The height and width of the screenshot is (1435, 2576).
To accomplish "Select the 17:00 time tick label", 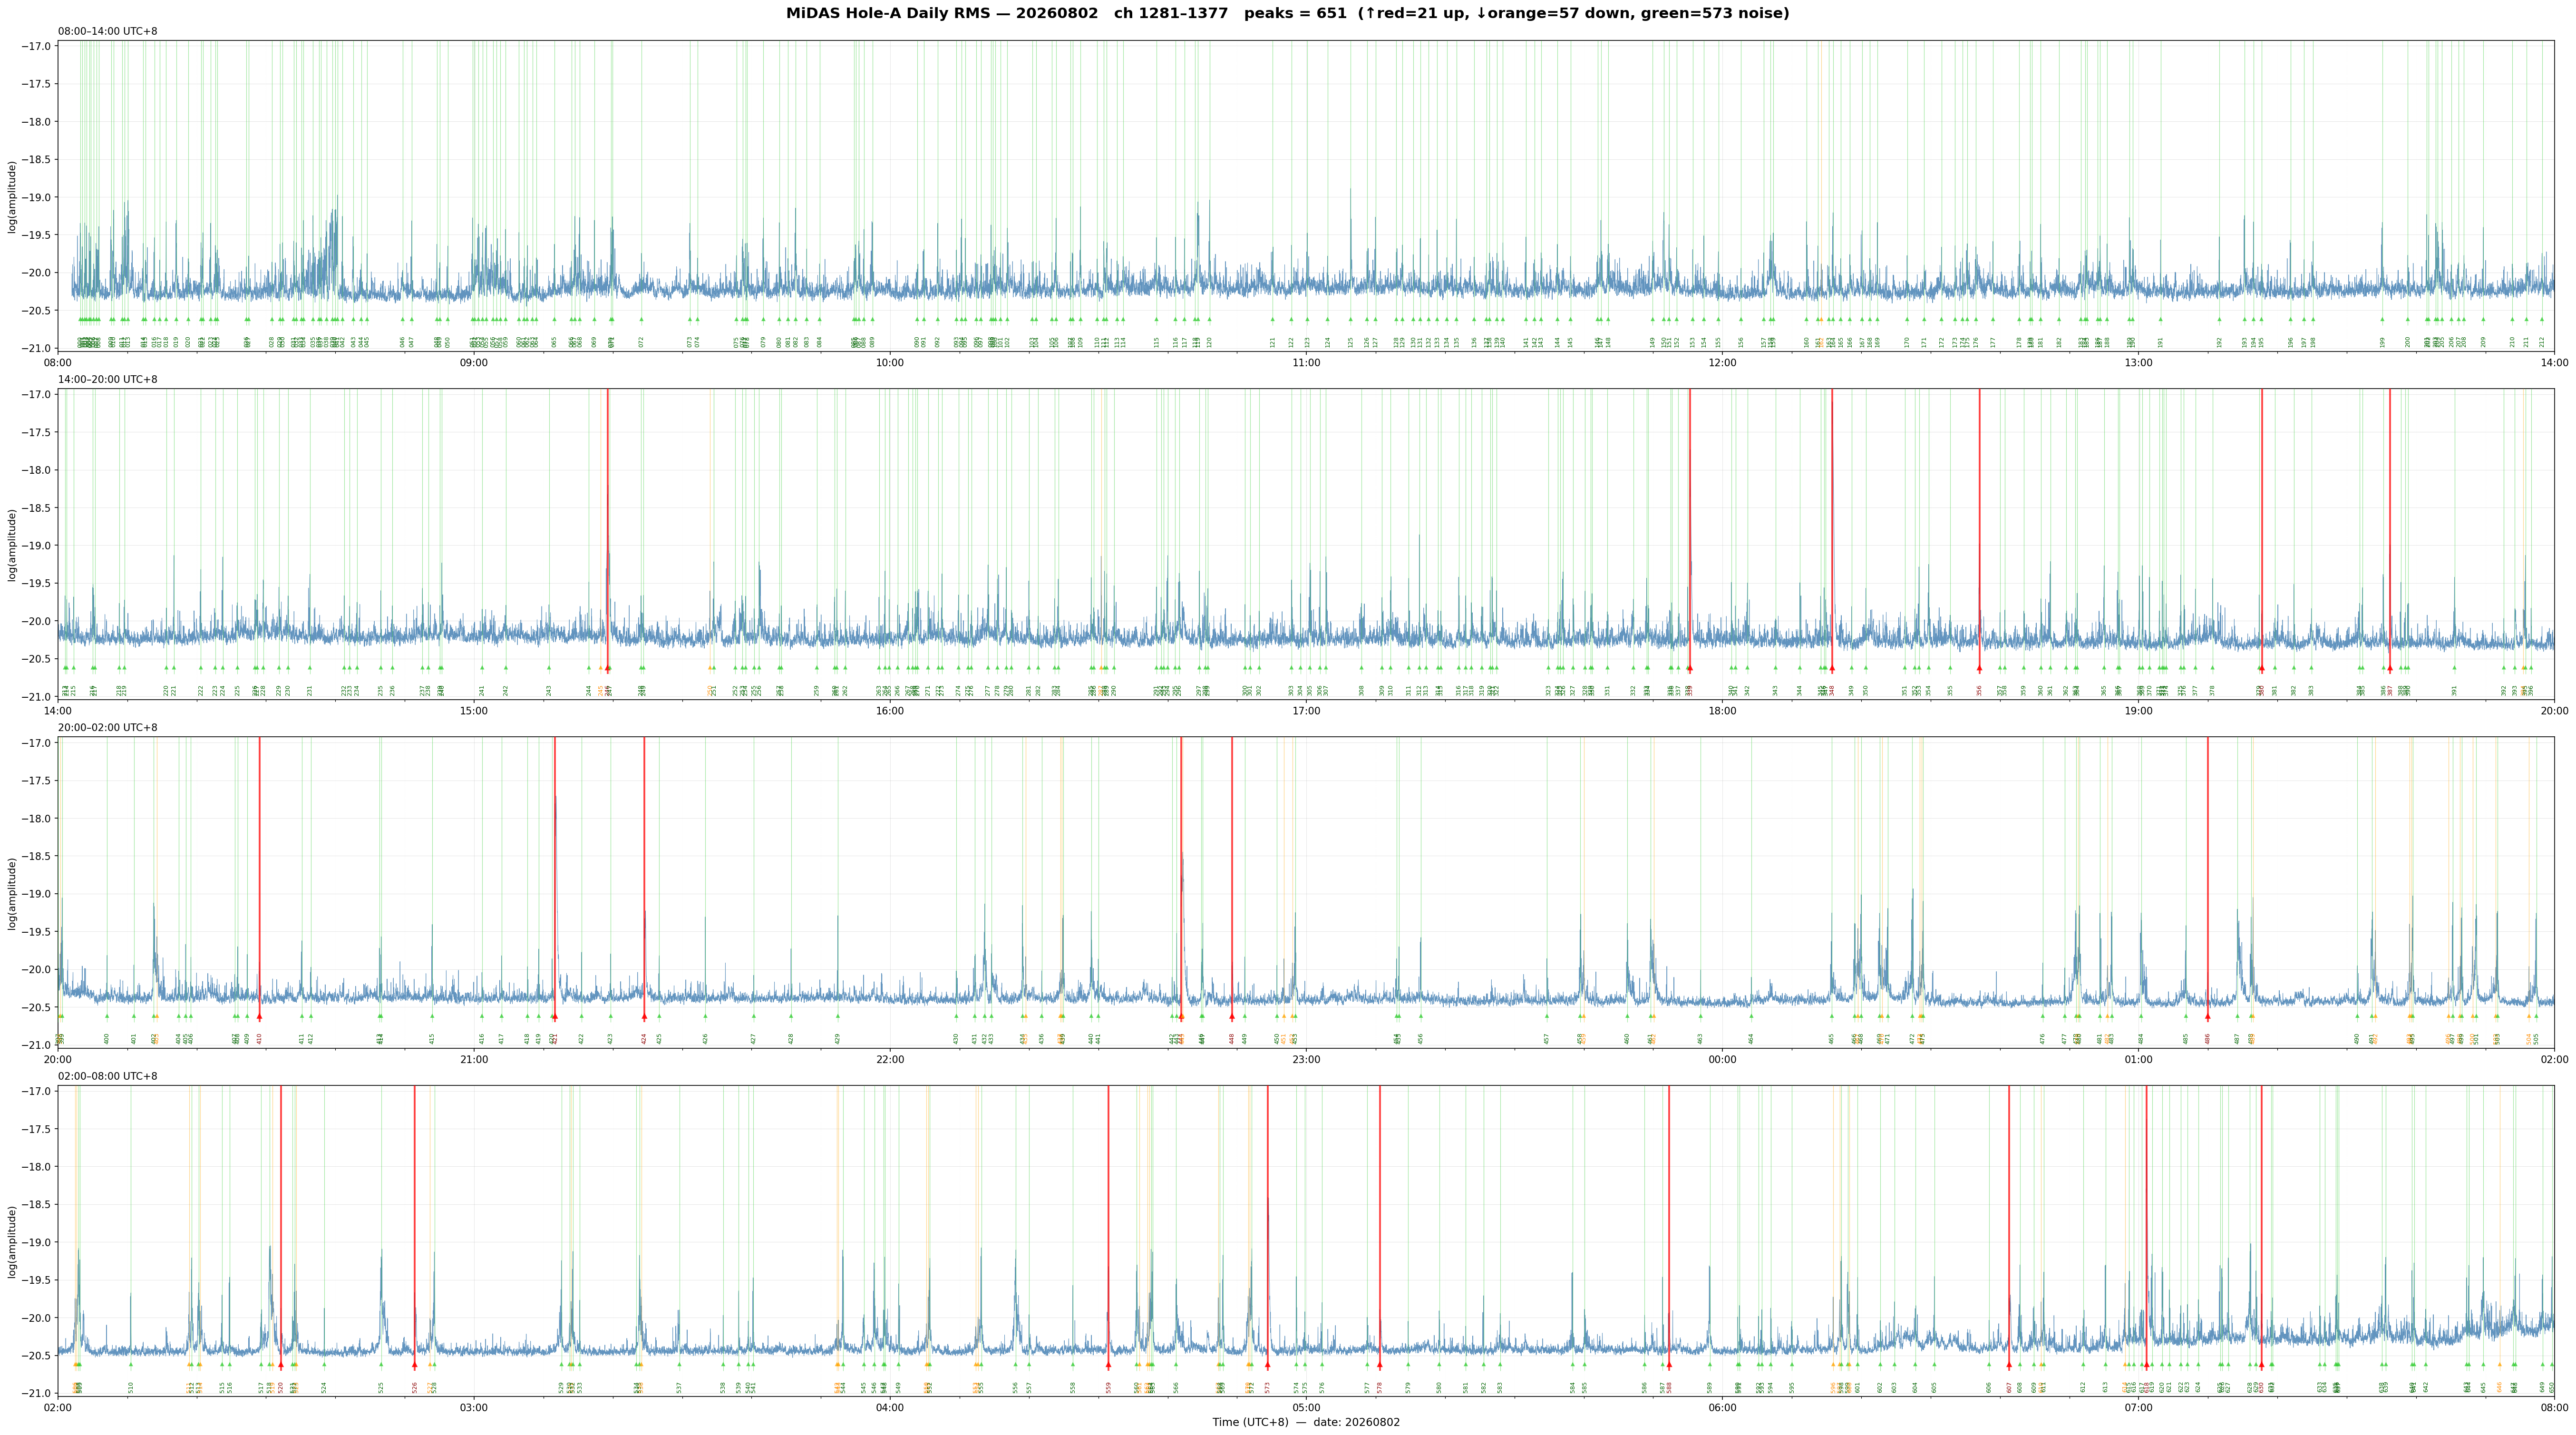I will [x=1306, y=711].
